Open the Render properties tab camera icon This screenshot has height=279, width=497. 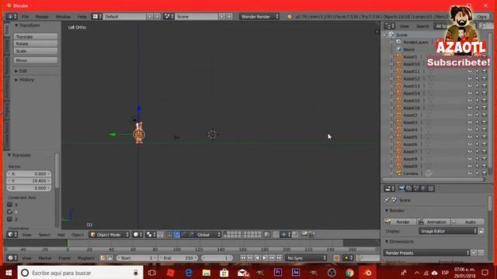click(401, 189)
